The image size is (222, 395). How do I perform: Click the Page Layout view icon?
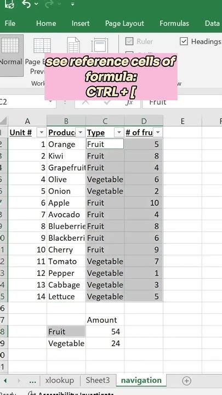[x=73, y=45]
